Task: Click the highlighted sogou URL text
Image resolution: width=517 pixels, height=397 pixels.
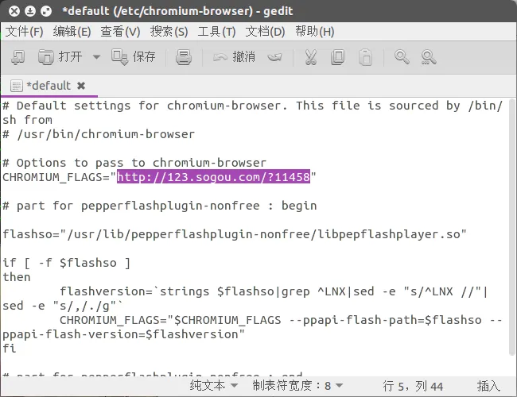Action: (x=214, y=177)
